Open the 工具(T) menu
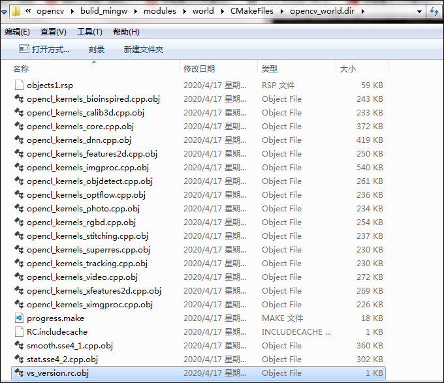The width and height of the screenshot is (444, 383). 89,32
